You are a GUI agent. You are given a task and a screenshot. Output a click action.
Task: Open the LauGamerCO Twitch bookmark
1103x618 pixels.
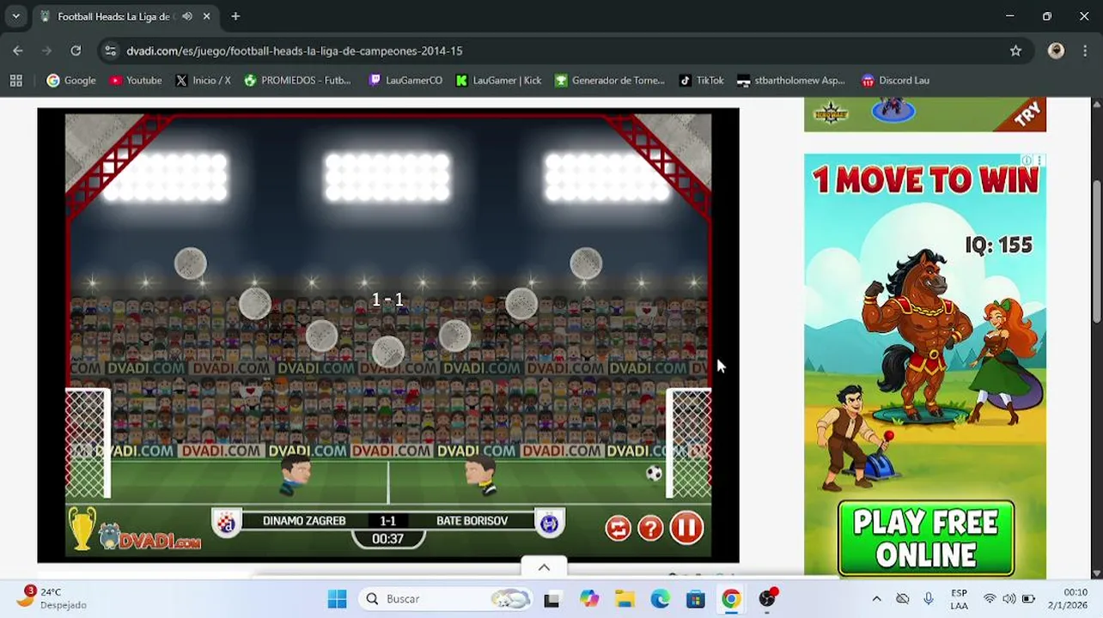point(405,81)
